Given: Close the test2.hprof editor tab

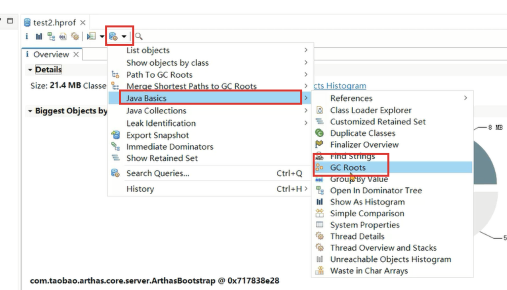Looking at the screenshot, I should click(83, 22).
